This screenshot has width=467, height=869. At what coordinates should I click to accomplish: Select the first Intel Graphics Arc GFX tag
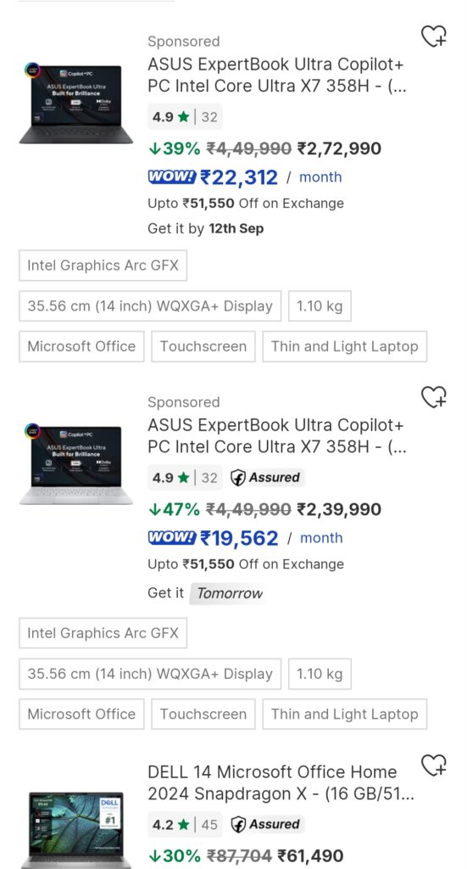pyautogui.click(x=103, y=266)
